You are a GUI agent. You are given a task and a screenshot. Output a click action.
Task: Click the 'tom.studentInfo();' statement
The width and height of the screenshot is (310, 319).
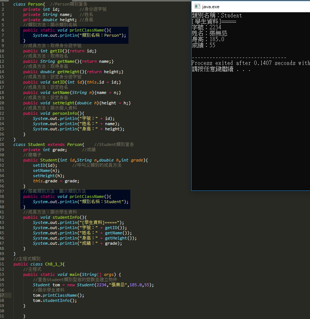55,300
